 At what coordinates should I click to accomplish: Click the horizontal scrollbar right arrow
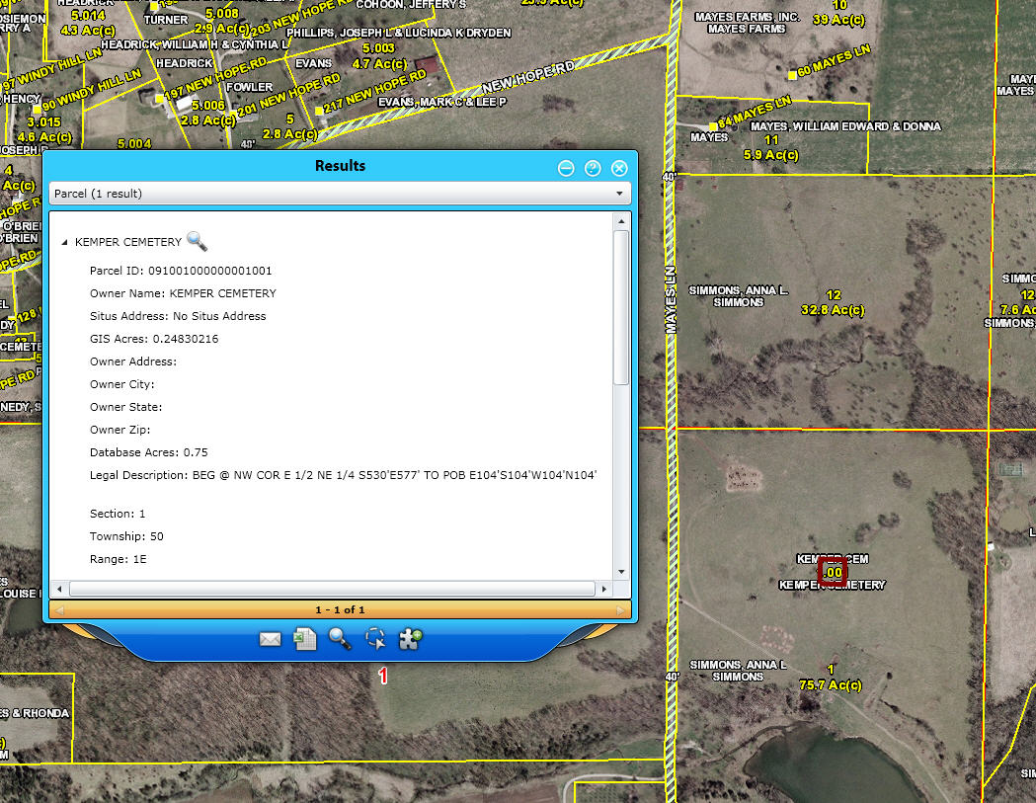(x=602, y=589)
